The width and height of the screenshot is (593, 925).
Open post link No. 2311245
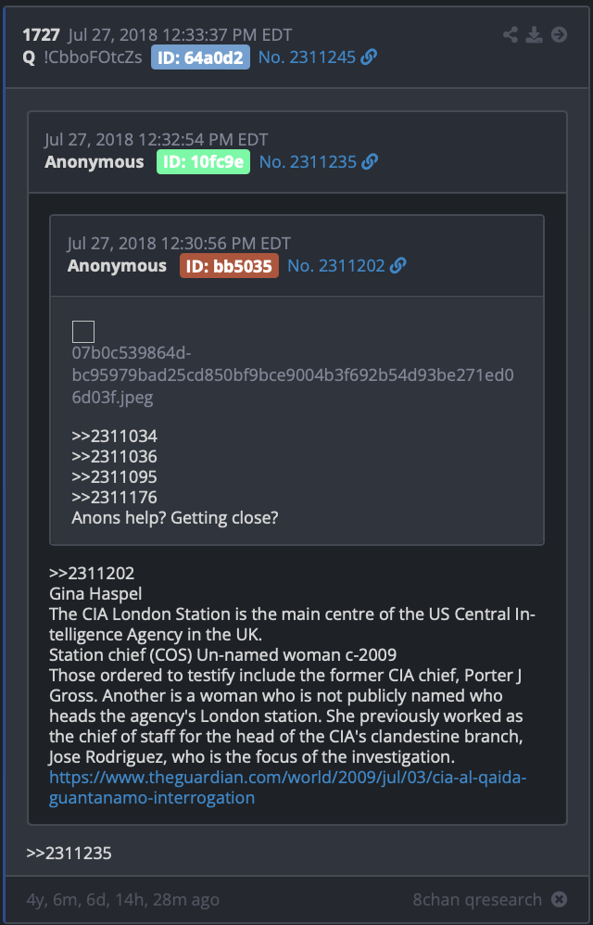(x=307, y=57)
